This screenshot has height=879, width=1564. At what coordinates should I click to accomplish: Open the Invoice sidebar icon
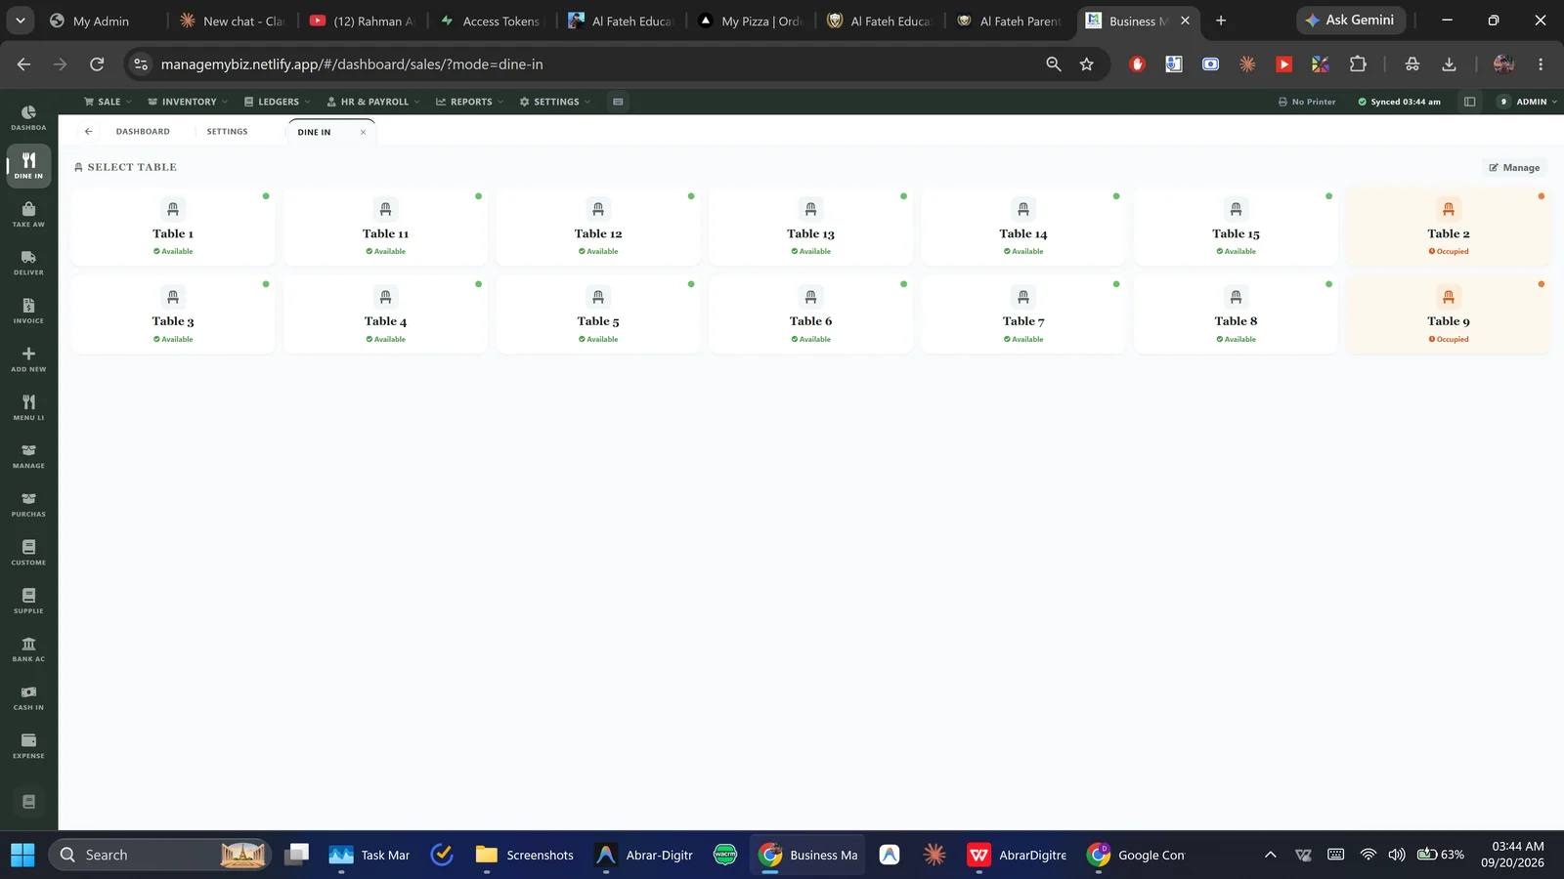point(28,312)
